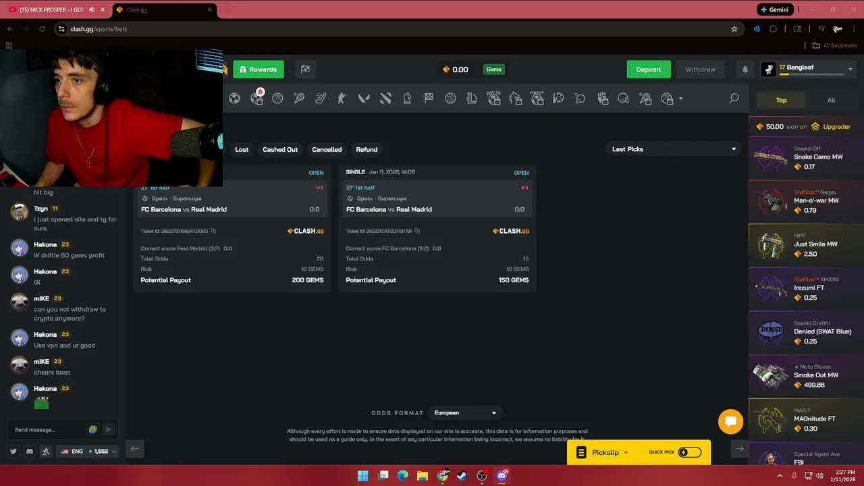Choose the Ice Hockey sport icon
864x486 pixels.
(x=321, y=99)
